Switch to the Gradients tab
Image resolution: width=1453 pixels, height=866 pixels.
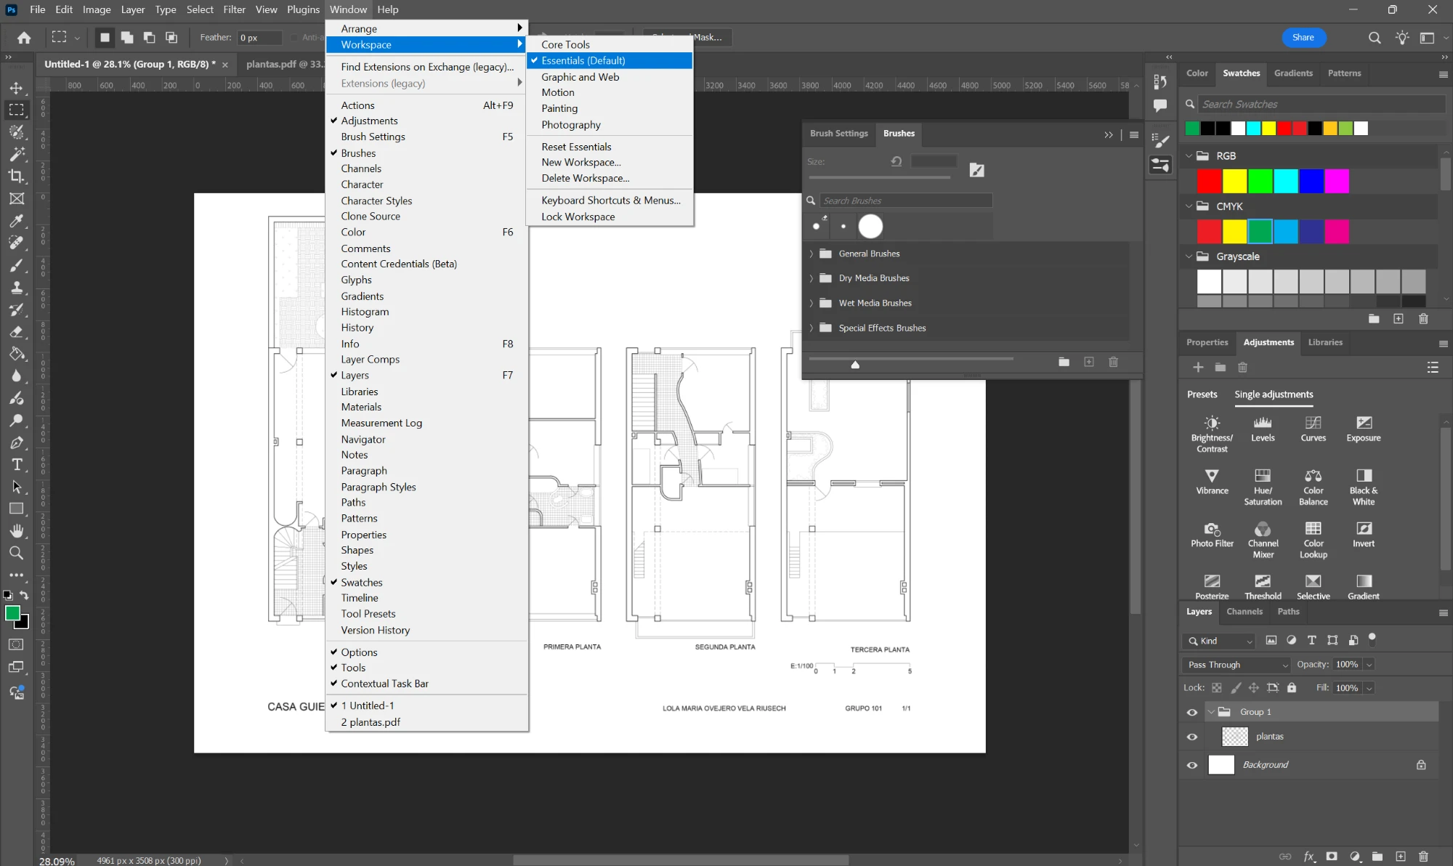1293,73
